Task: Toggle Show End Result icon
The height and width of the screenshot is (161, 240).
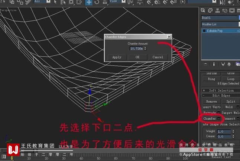Action: coord(214,64)
